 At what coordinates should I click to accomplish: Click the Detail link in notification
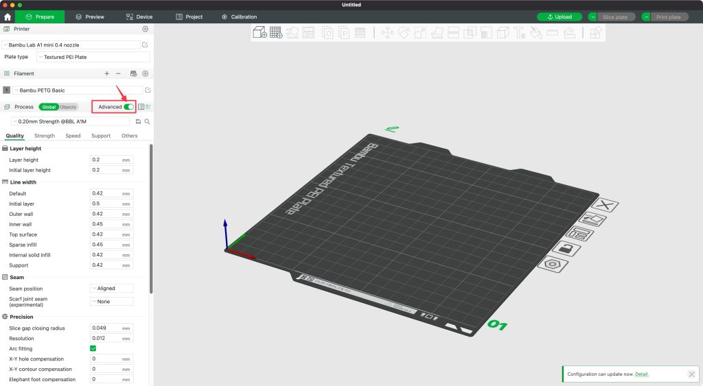coord(641,374)
